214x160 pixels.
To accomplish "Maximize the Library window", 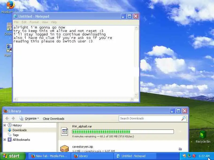I will point(178,111).
